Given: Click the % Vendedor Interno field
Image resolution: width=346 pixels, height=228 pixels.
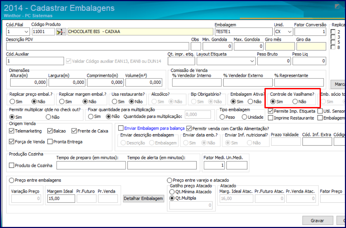Looking at the screenshot, I should pyautogui.click(x=197, y=83).
